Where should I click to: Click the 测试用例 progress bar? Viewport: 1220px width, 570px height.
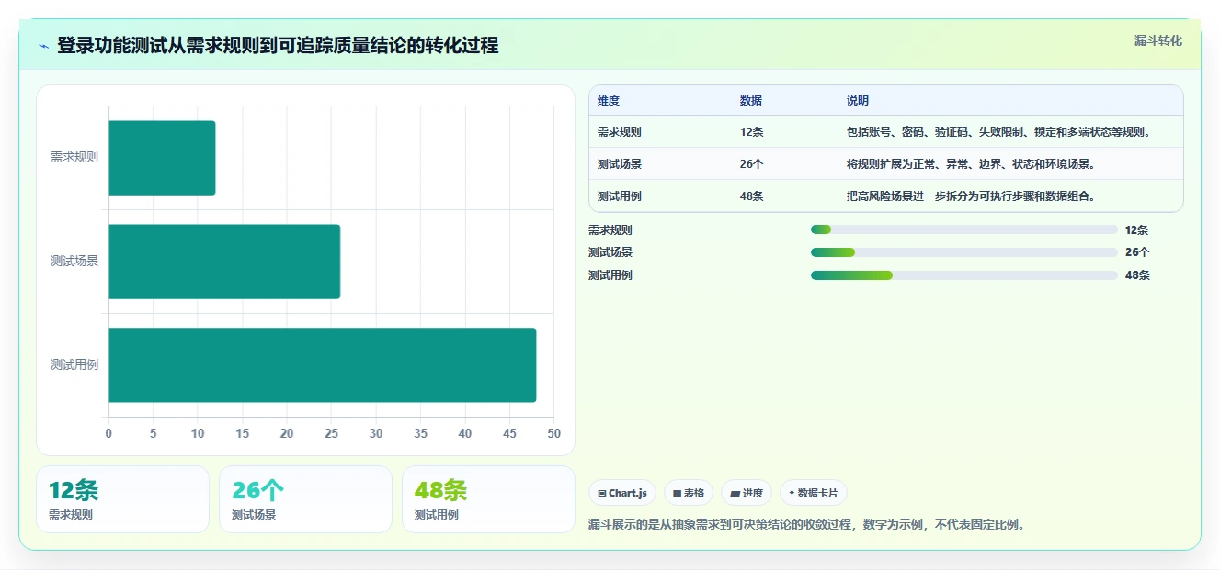(964, 275)
